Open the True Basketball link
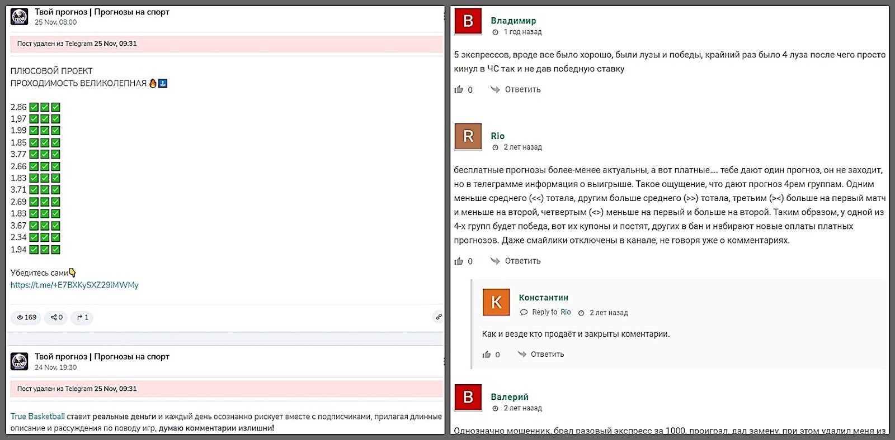This screenshot has height=440, width=895. click(37, 417)
